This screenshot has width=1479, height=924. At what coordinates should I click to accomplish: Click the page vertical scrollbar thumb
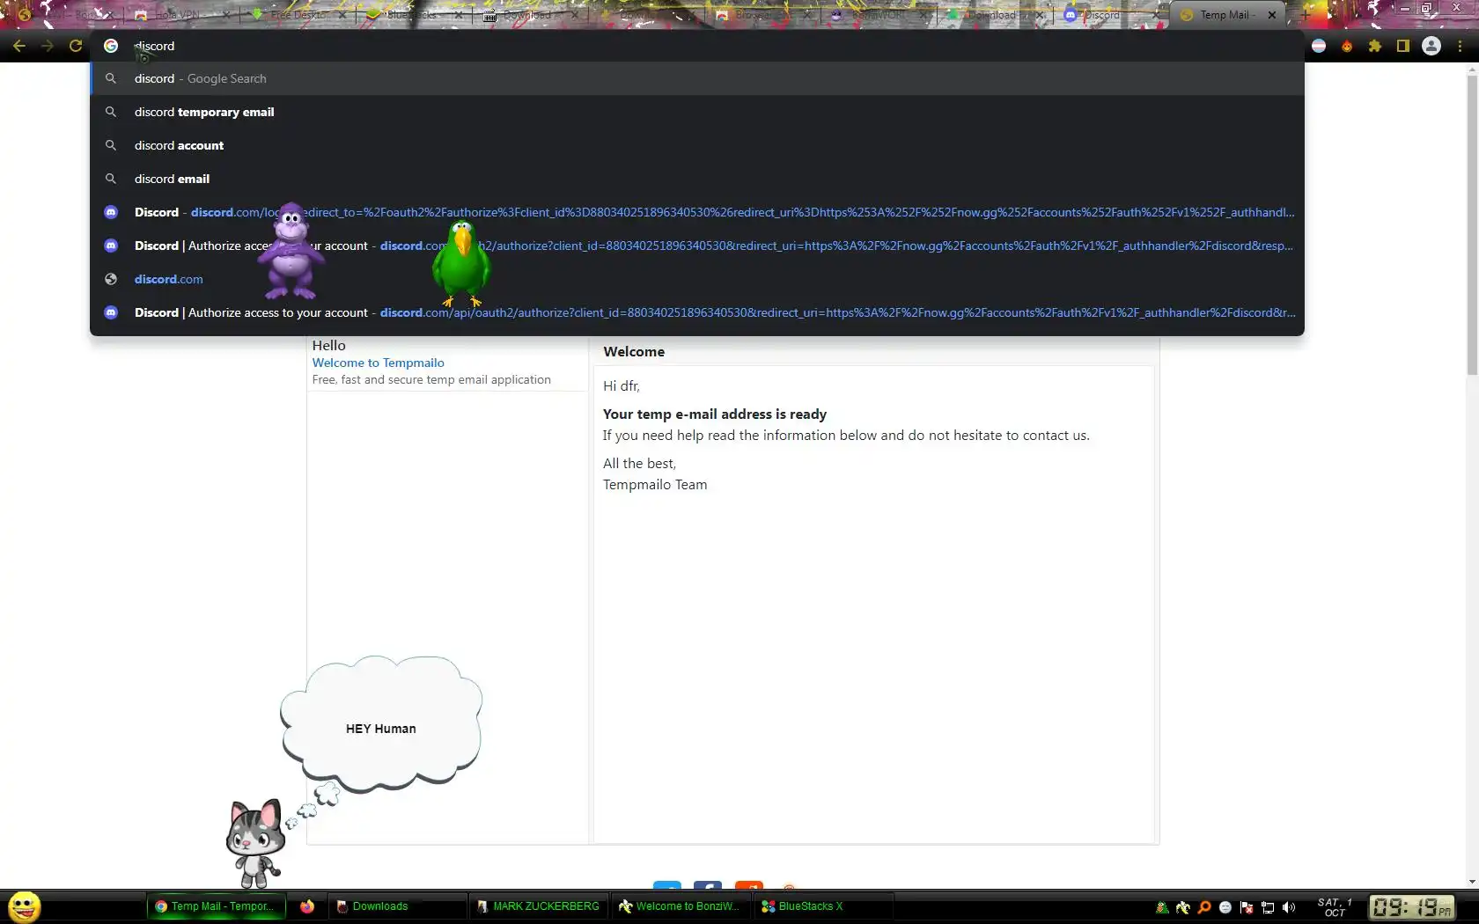pyautogui.click(x=1472, y=226)
